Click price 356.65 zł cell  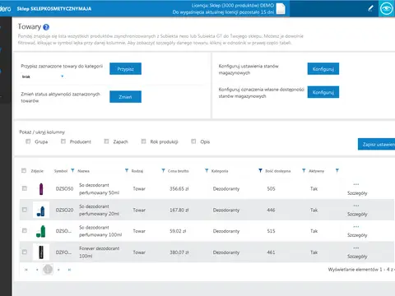[179, 189]
